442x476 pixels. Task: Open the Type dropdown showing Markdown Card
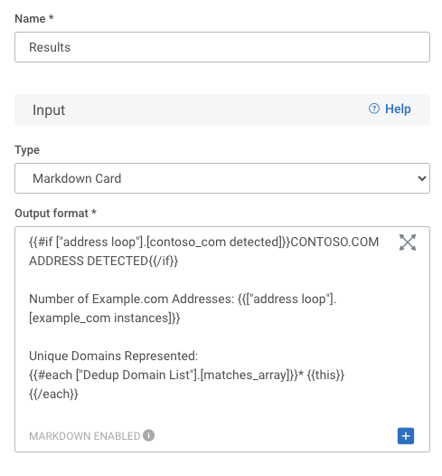tap(222, 178)
